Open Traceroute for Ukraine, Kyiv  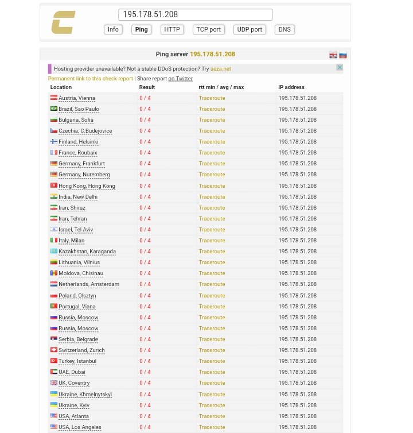coord(212,405)
